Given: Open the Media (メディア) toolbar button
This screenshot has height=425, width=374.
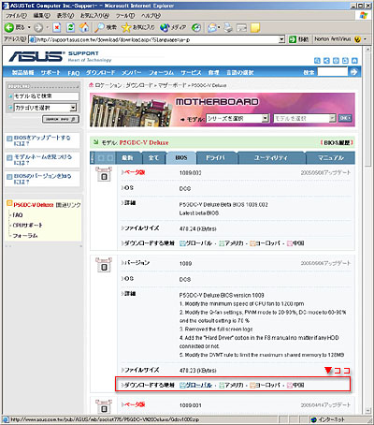Looking at the screenshot, I should click(172, 28).
